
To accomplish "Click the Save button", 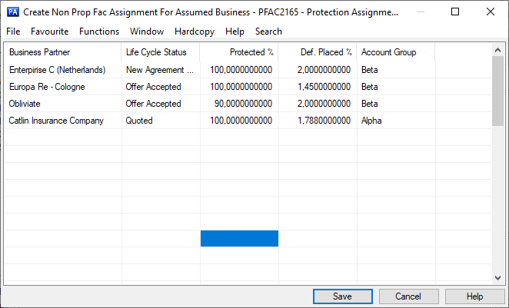I will point(342,296).
